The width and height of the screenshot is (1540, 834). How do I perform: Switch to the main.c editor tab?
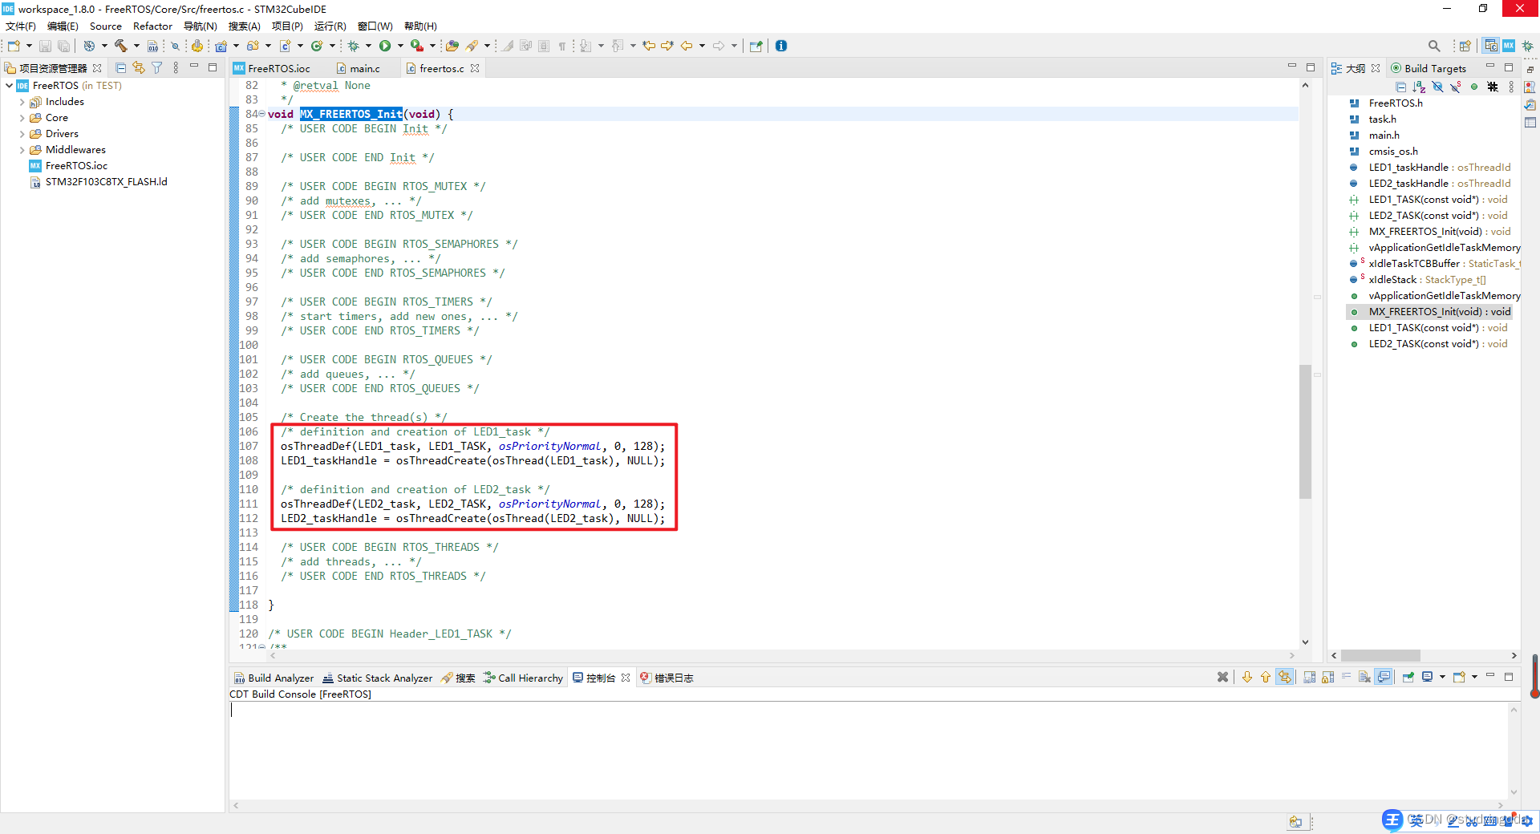click(363, 68)
